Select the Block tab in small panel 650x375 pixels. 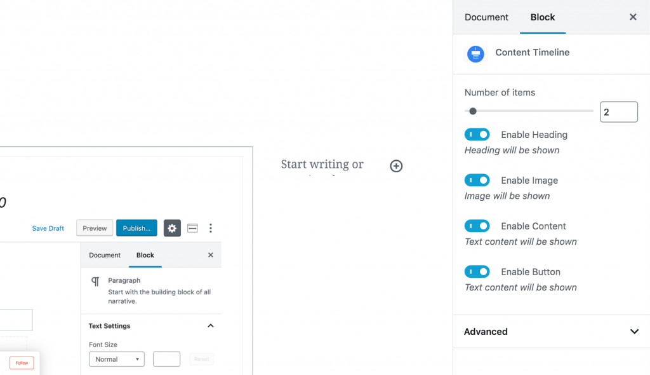pyautogui.click(x=145, y=255)
